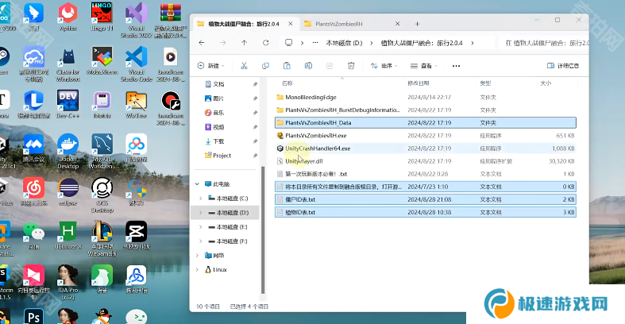Open OCS Desktop shortcut on desktop
This screenshot has height=324, width=625.
coord(102,195)
